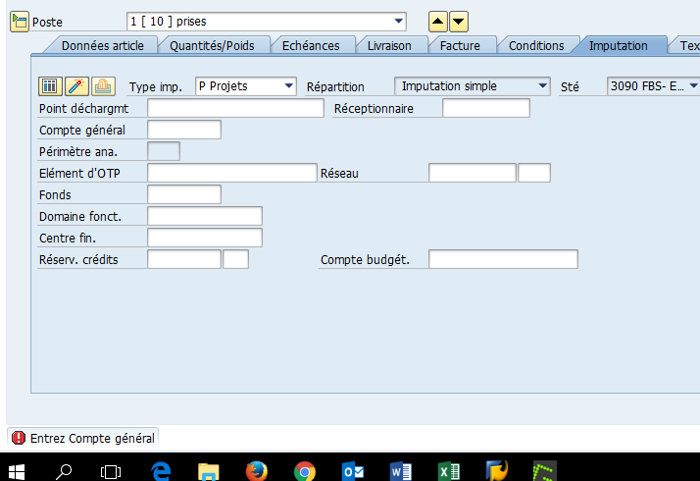Click the magic wand pencil icon
The height and width of the screenshot is (481, 700).
[76, 85]
